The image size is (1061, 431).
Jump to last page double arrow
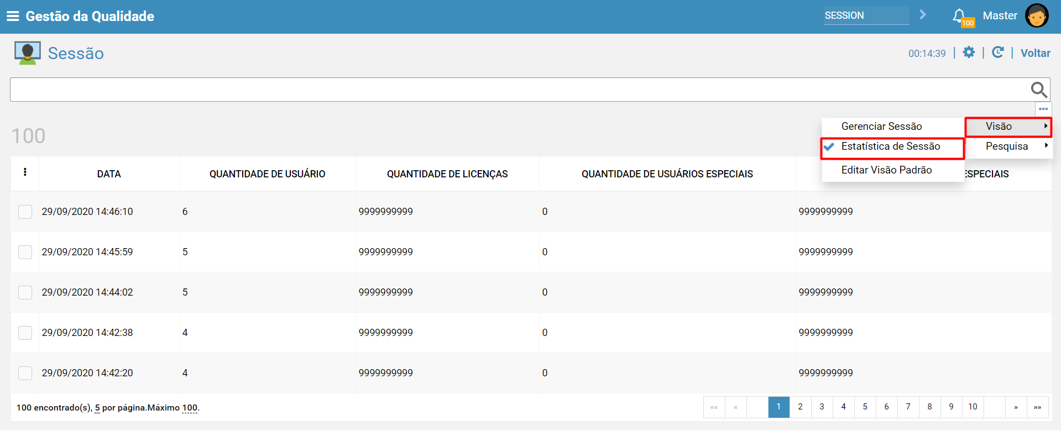(1037, 407)
